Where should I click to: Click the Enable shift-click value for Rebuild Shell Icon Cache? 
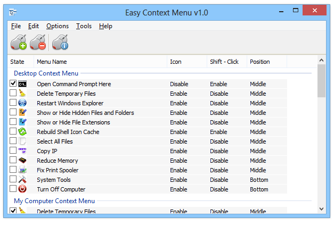coord(218,132)
